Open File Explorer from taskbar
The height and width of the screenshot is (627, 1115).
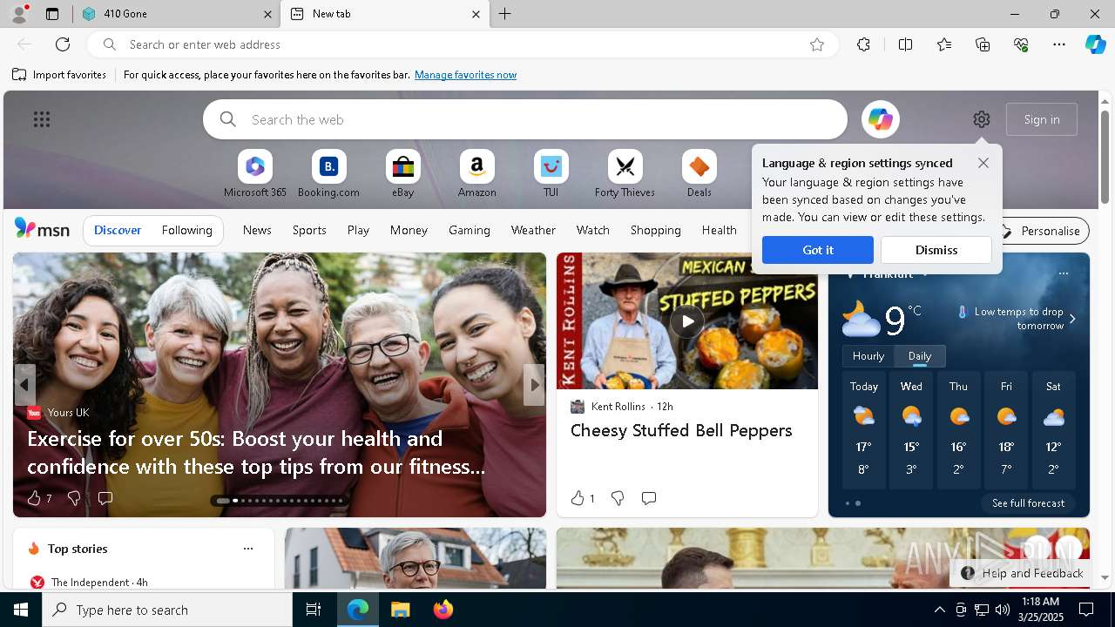coord(401,610)
